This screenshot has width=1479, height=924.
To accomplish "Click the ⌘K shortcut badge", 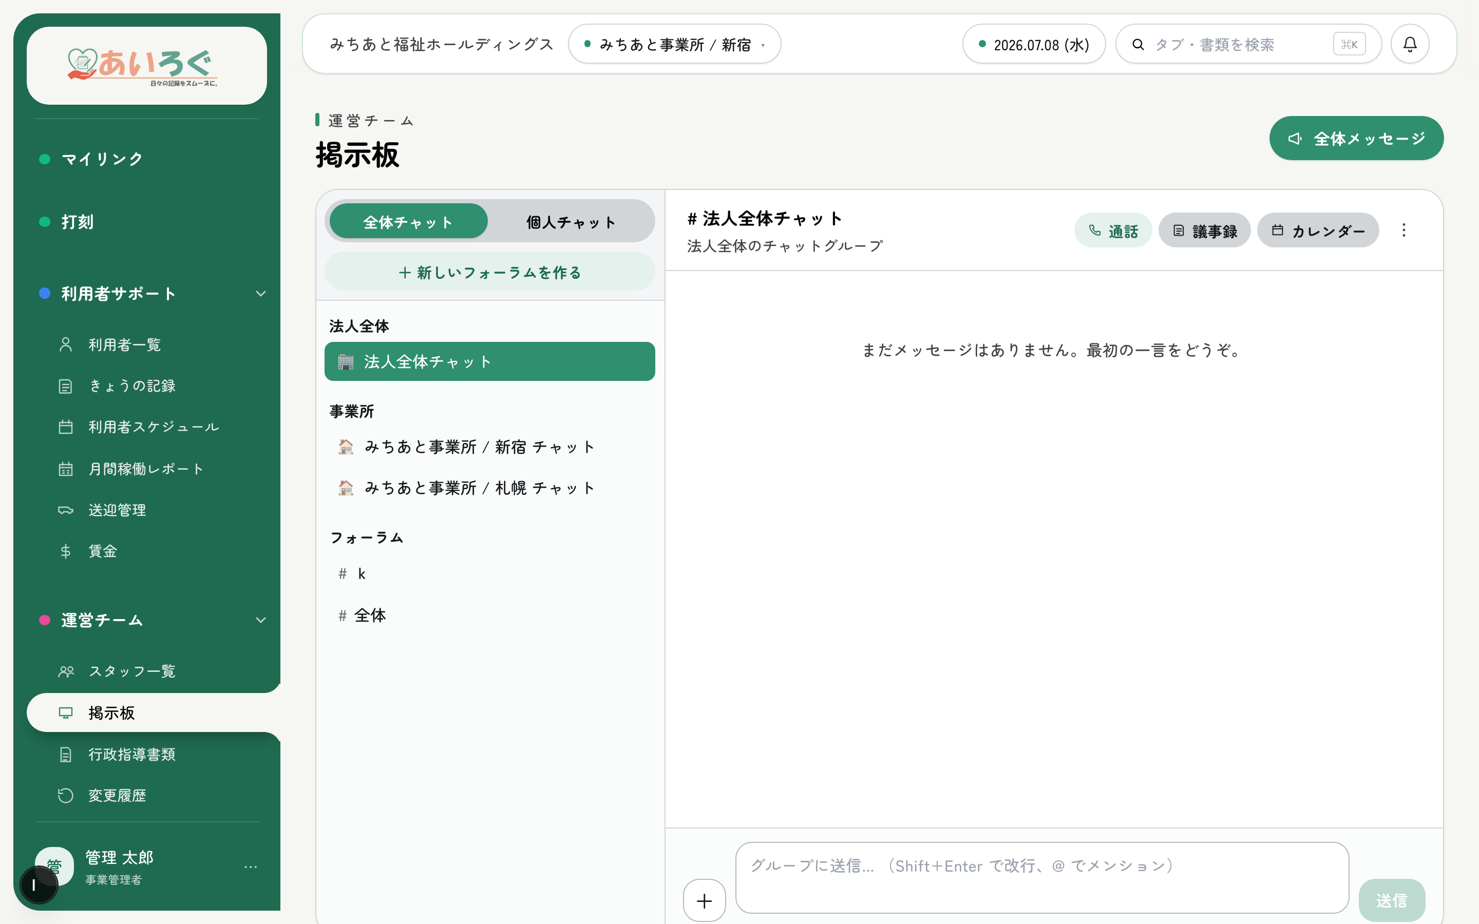I will coord(1349,44).
